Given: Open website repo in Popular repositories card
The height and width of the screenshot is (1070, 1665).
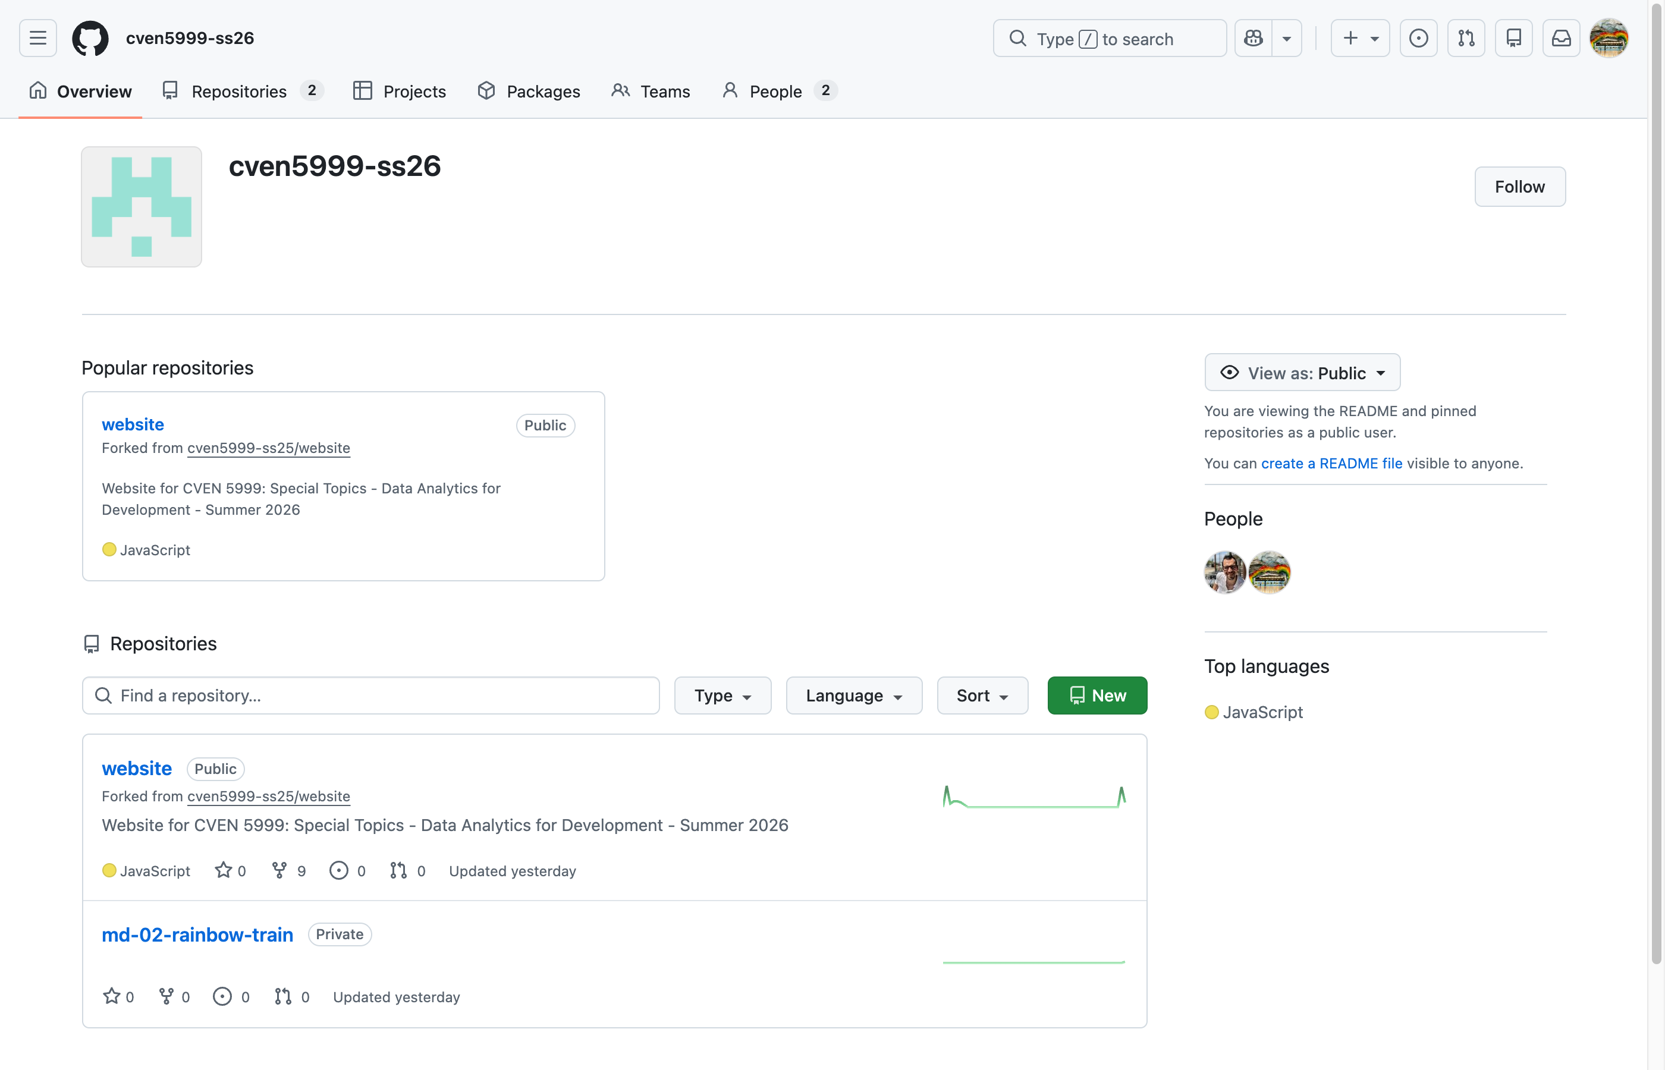Looking at the screenshot, I should pyautogui.click(x=133, y=424).
